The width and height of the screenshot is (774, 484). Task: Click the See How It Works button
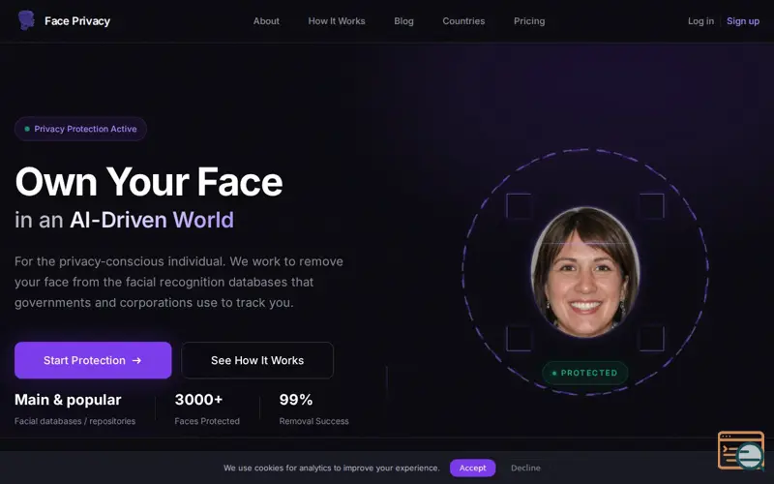tap(257, 360)
